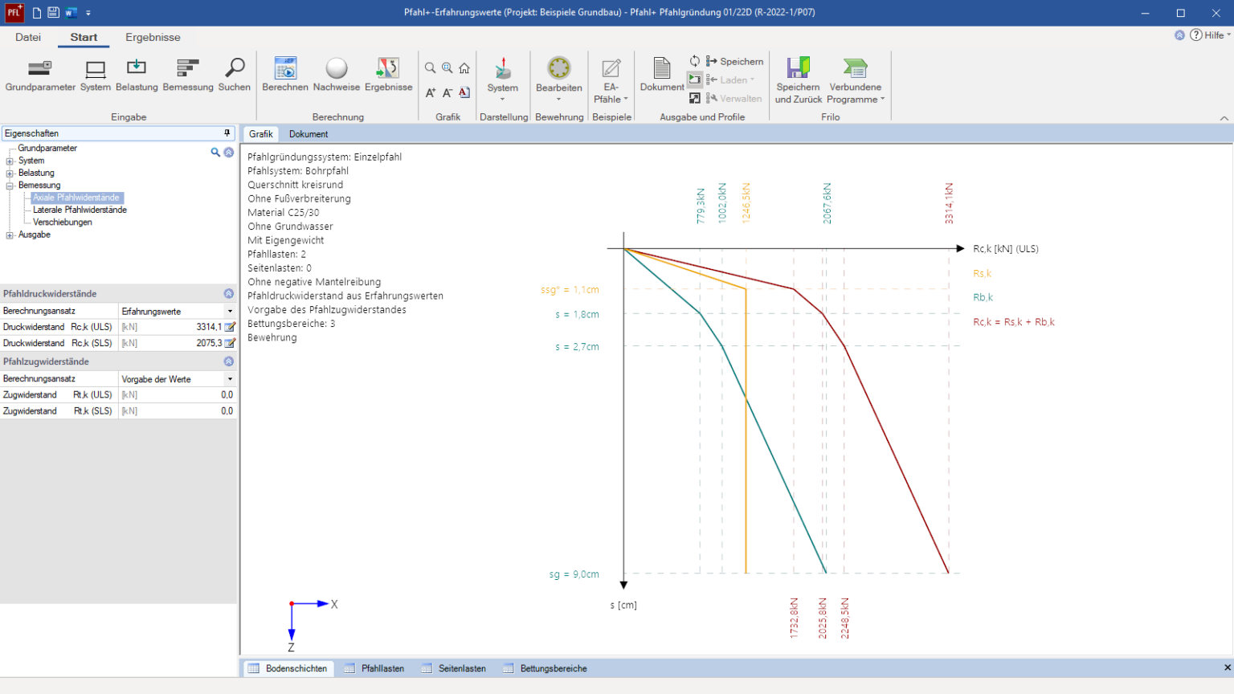Click the home view graphic icon
The height and width of the screenshot is (694, 1234).
[x=464, y=68]
